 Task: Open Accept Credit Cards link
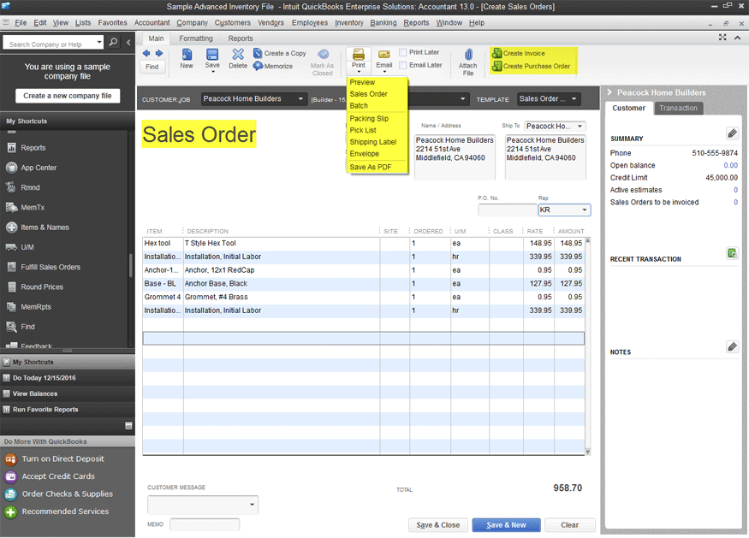(58, 476)
